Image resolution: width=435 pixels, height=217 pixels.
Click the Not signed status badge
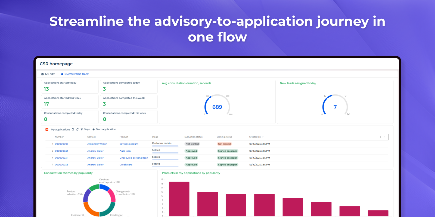[224, 144]
